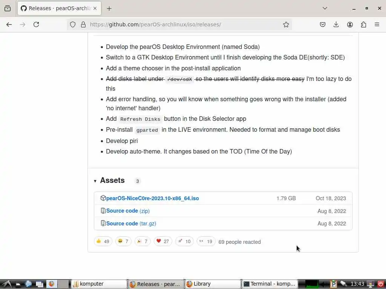386x289 pixels.
Task: Download pearOS-NiceC0re-2023.10-x86_64.iso
Action: click(x=152, y=198)
